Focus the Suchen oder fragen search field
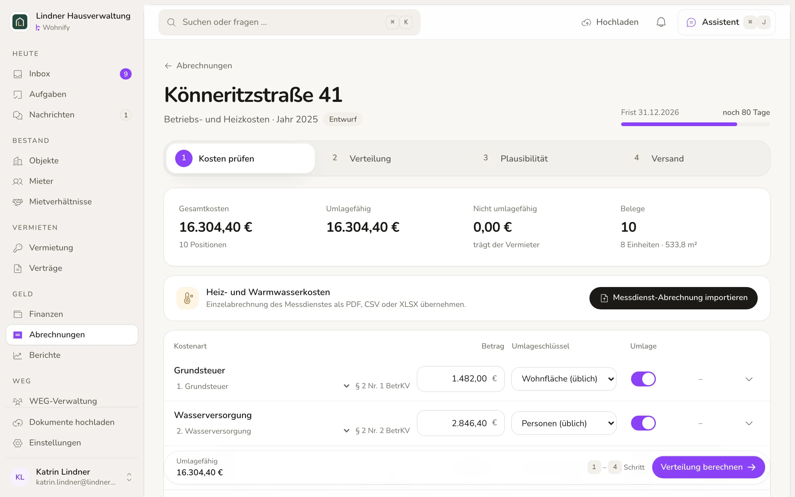The image size is (795, 497). point(289,22)
